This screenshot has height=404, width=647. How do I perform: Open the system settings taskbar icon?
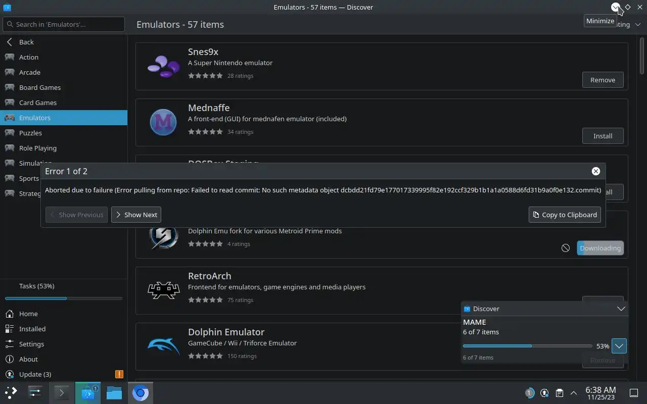35,392
